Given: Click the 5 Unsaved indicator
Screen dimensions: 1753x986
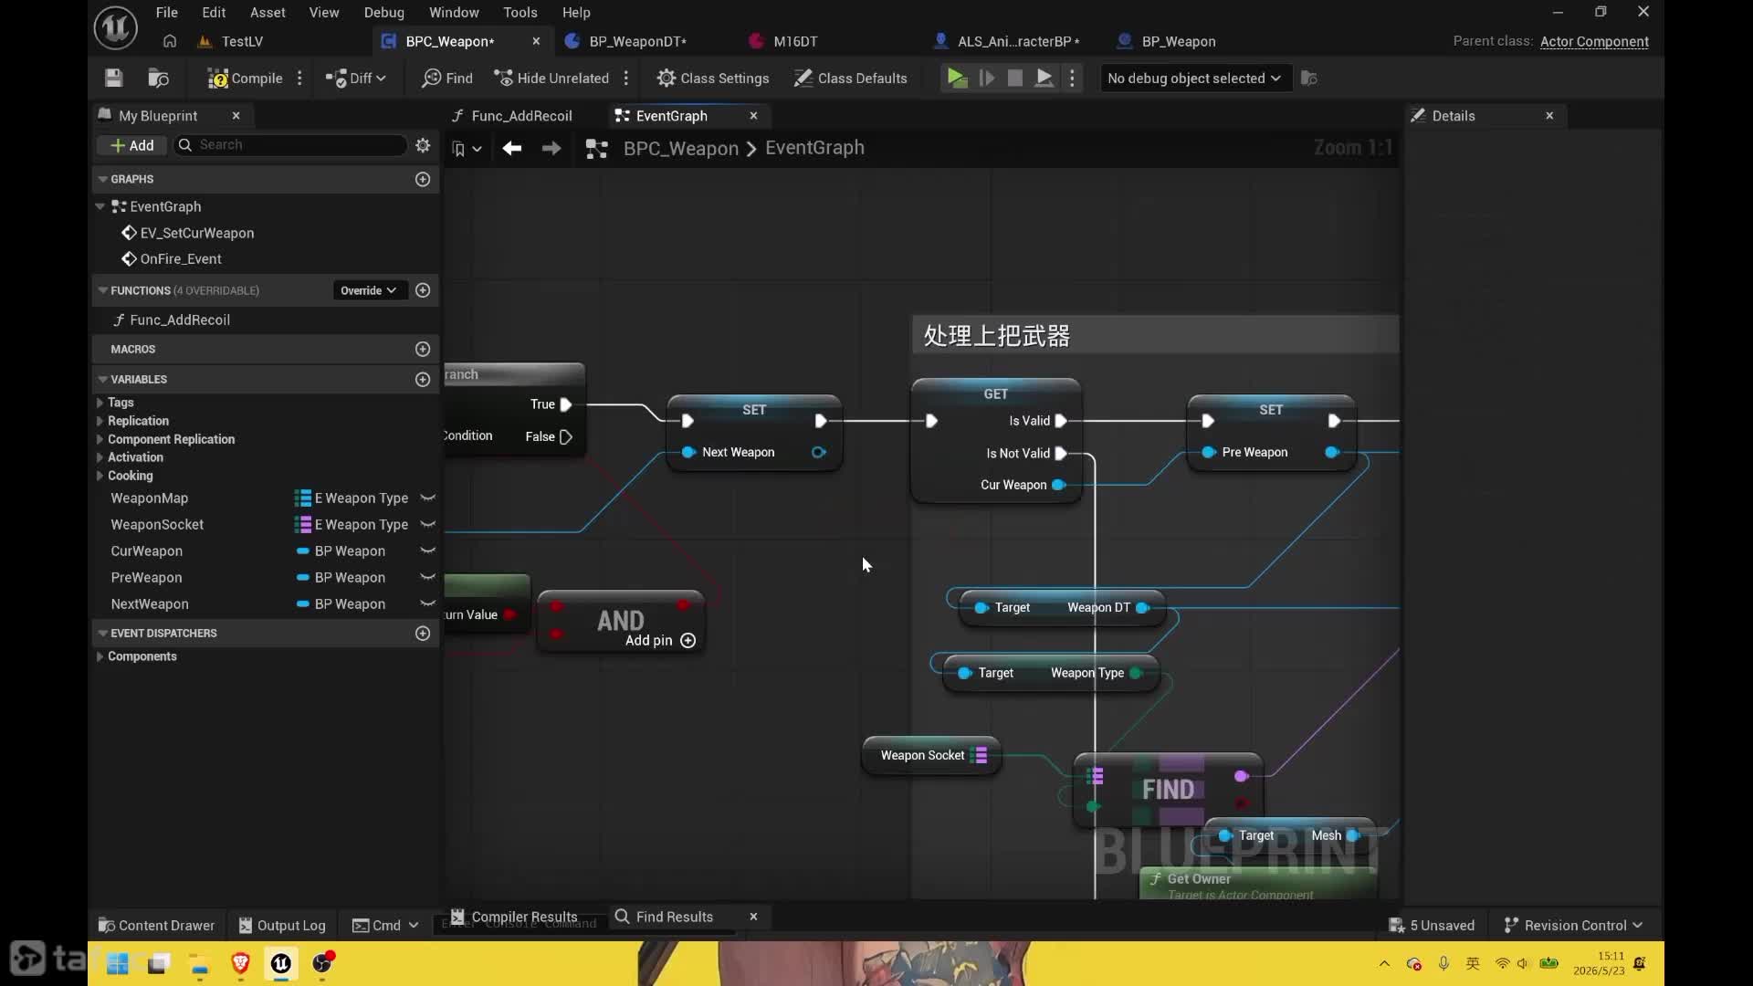Looking at the screenshot, I should coord(1432,926).
